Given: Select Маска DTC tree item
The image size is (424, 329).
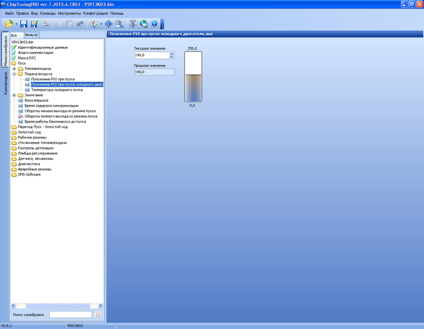Looking at the screenshot, I should coord(27,58).
